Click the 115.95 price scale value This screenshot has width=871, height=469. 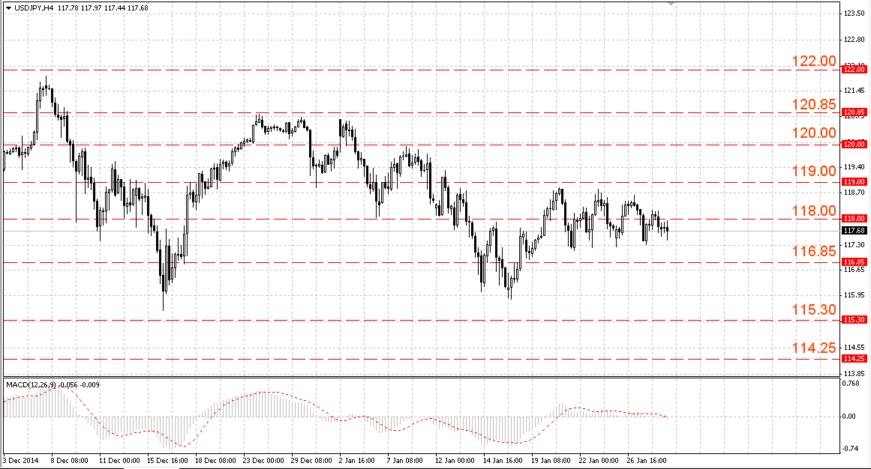854,294
